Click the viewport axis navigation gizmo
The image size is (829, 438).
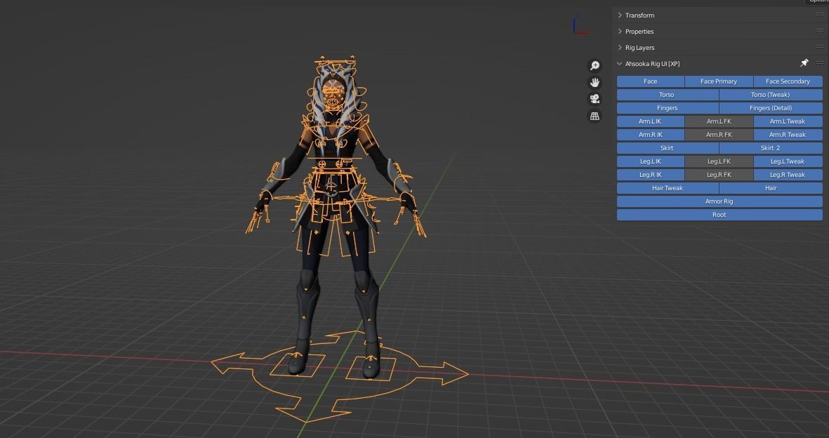582,25
